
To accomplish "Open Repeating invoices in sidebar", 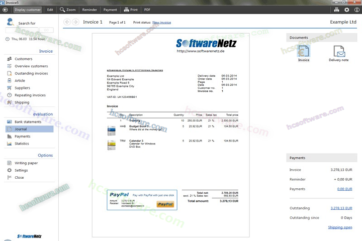I will click(x=30, y=95).
